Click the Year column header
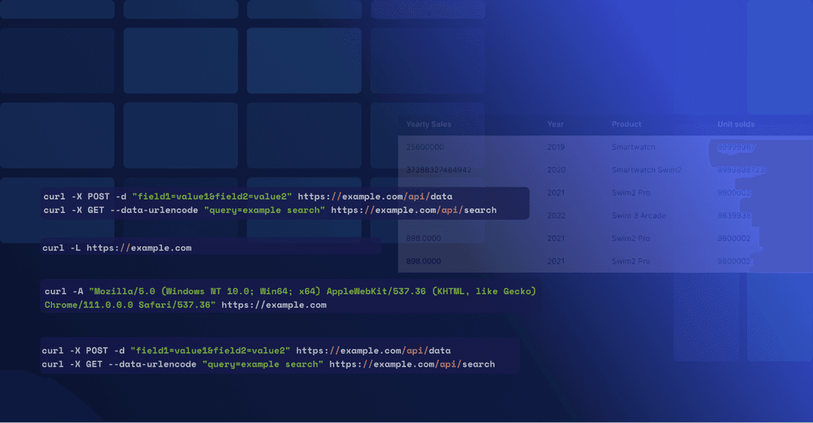This screenshot has width=813, height=423. point(556,124)
